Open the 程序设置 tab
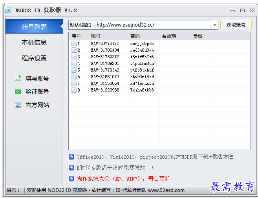The height and width of the screenshot is (199, 258). tap(34, 58)
